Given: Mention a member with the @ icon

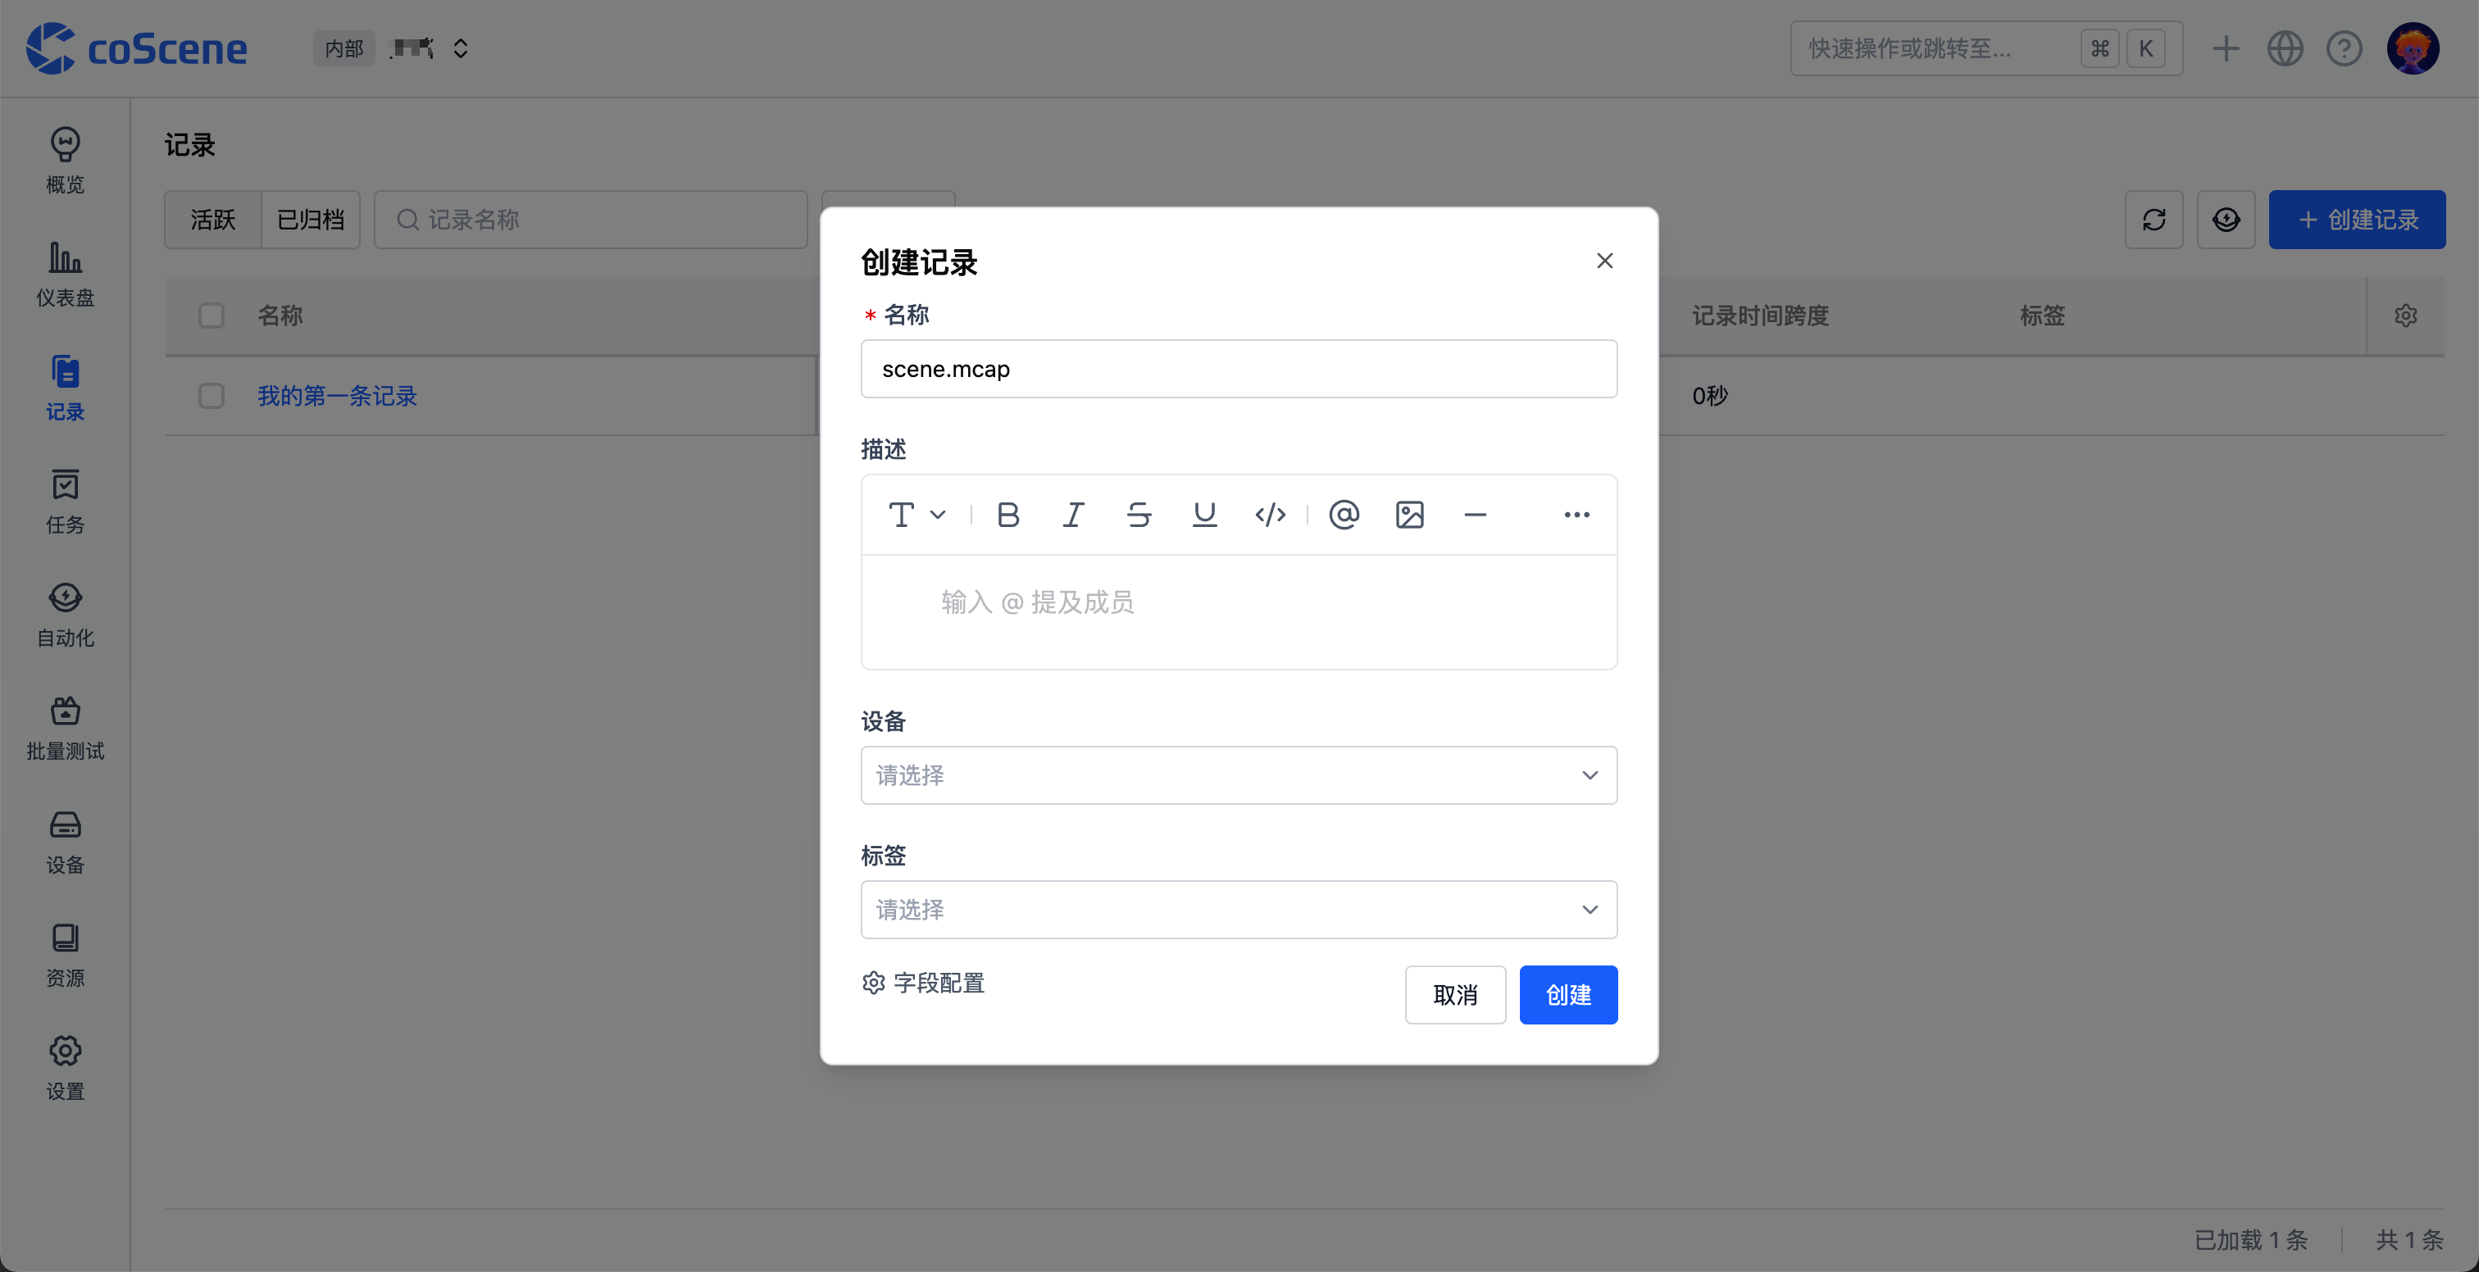Looking at the screenshot, I should click(x=1344, y=515).
